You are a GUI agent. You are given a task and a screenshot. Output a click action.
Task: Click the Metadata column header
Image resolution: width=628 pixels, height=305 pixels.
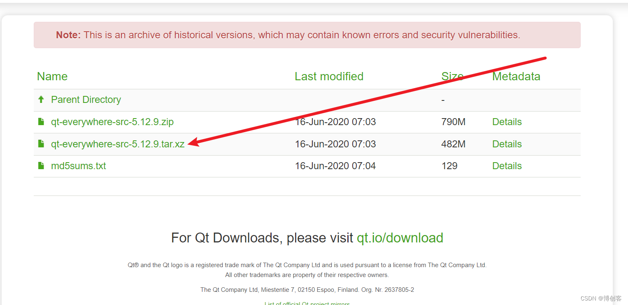pyautogui.click(x=516, y=77)
